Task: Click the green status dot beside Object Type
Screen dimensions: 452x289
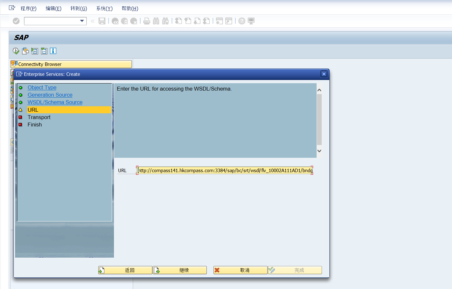Action: click(x=20, y=88)
